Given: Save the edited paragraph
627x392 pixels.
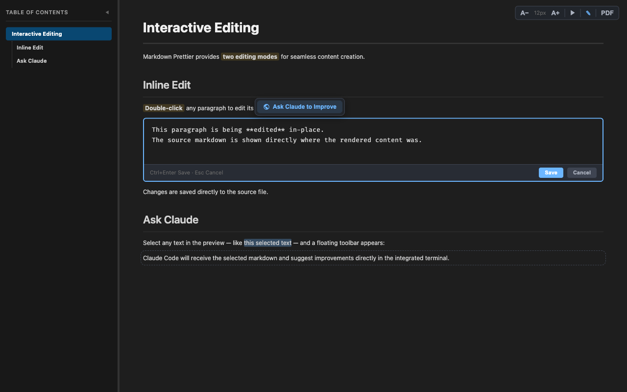Looking at the screenshot, I should click(551, 172).
